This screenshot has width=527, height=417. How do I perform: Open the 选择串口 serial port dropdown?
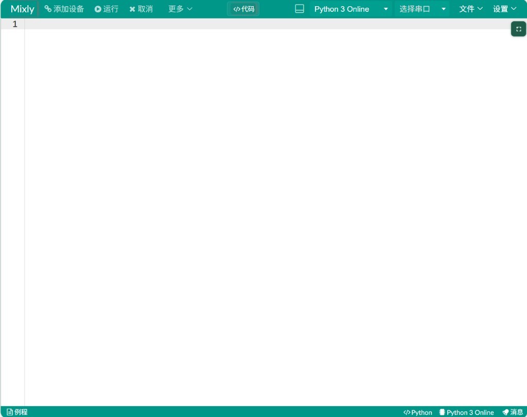422,9
